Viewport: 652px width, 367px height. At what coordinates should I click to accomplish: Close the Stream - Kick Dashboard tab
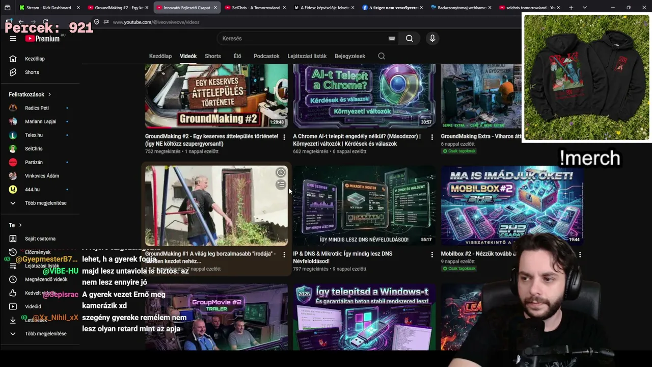pos(78,8)
